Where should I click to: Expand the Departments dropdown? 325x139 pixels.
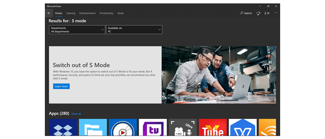pyautogui.click(x=77, y=30)
